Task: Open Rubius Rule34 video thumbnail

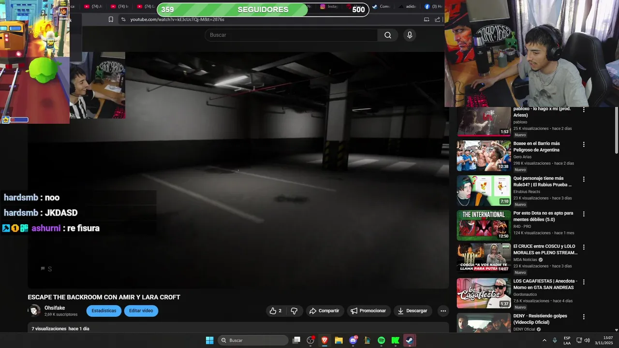Action: click(x=484, y=190)
